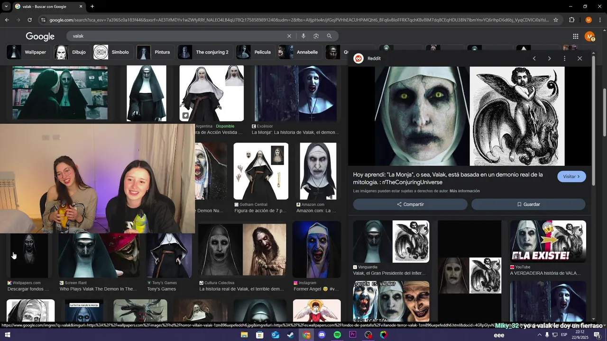This screenshot has height=341, width=607.
Task: Open large Valak preview image
Action: click(x=469, y=116)
